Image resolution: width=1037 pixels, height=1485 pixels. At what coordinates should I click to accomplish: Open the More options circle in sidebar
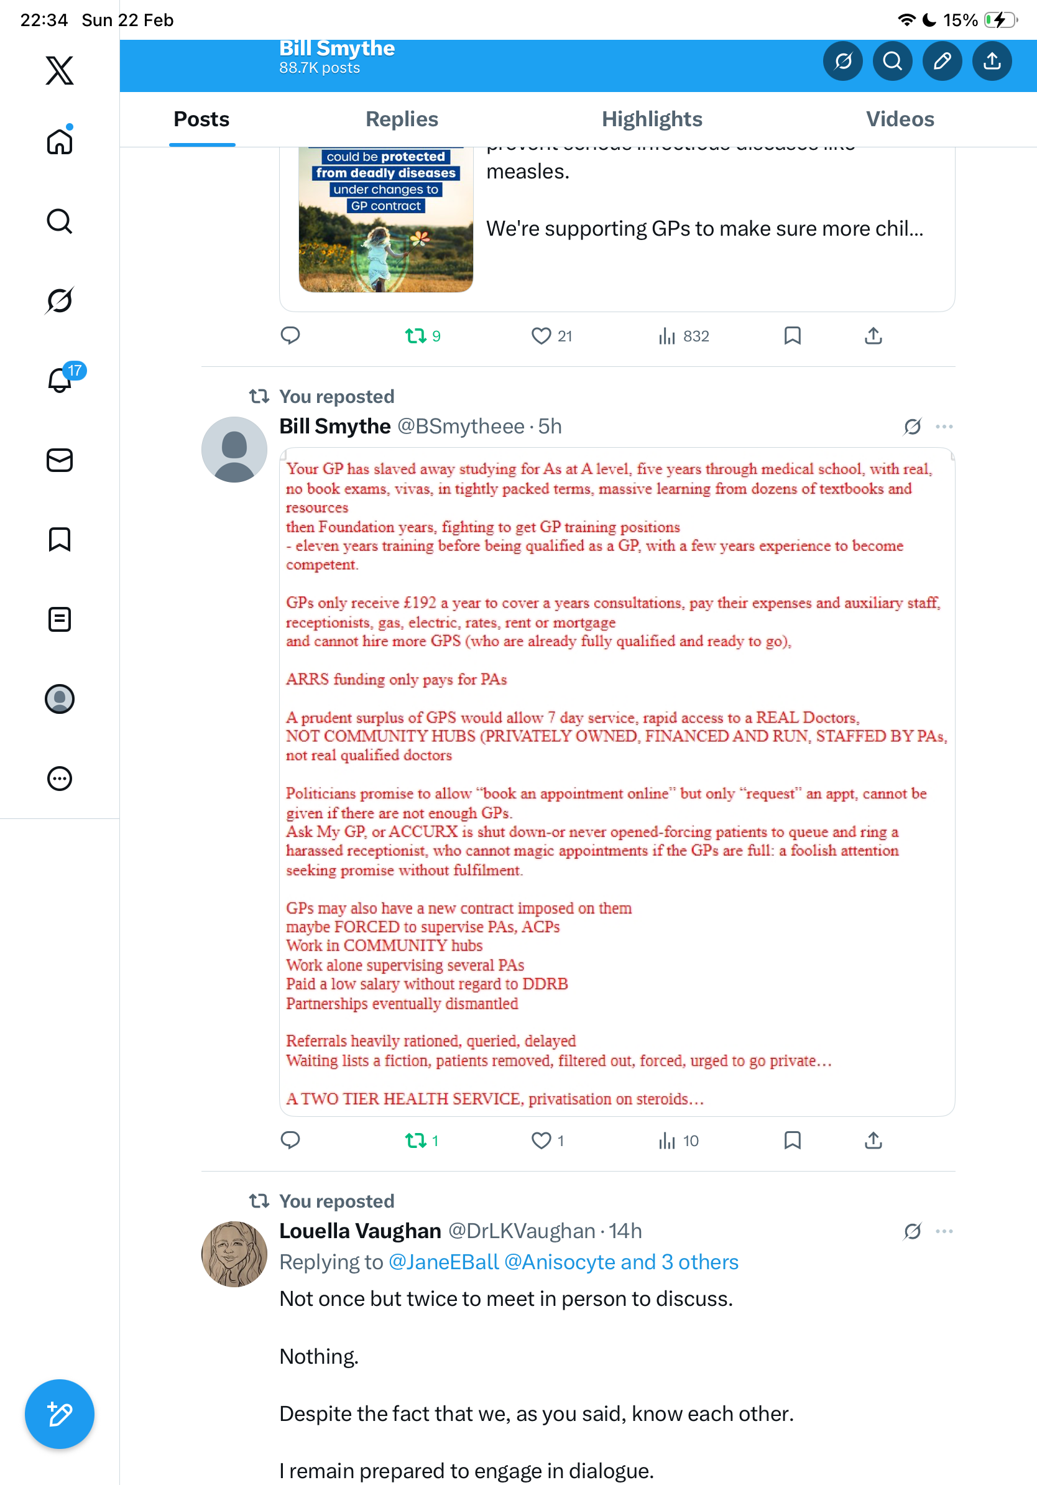60,778
